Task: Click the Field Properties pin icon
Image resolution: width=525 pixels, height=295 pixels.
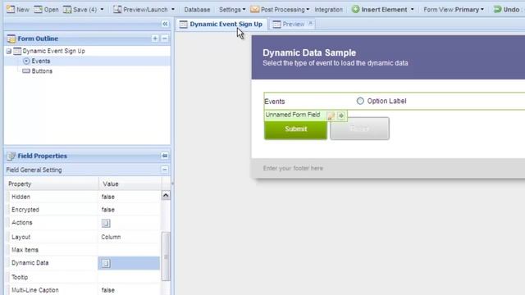Action: pos(164,156)
